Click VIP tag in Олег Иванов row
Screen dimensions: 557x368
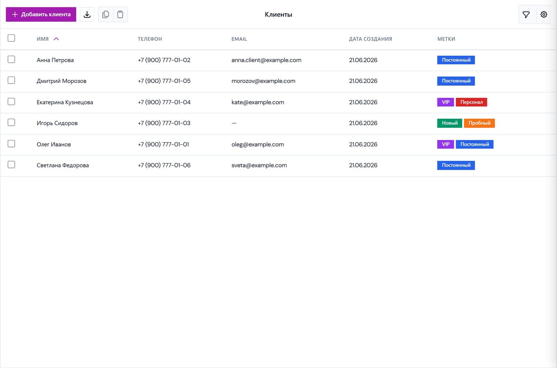tap(446, 144)
